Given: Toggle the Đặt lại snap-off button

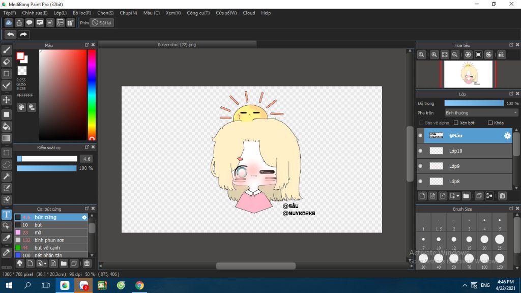Looking at the screenshot, I should pos(102,22).
